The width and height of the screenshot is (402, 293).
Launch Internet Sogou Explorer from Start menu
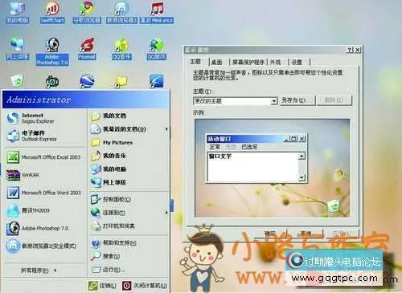[x=45, y=118]
